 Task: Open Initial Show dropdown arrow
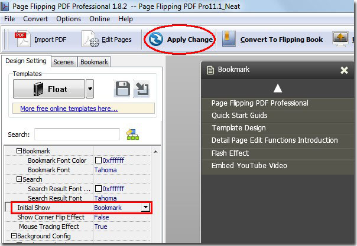(x=145, y=208)
